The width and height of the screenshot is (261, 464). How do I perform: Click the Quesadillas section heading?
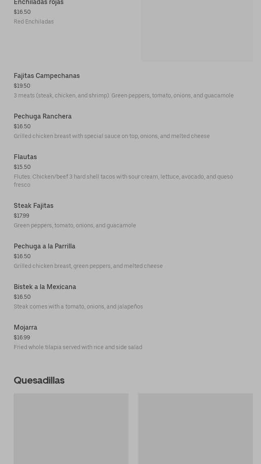tap(39, 380)
